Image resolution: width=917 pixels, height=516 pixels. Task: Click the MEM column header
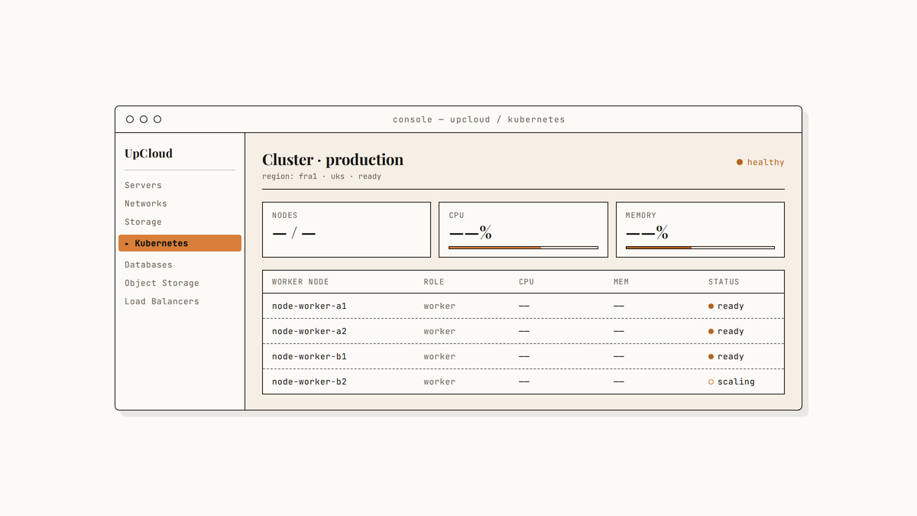[x=621, y=281]
